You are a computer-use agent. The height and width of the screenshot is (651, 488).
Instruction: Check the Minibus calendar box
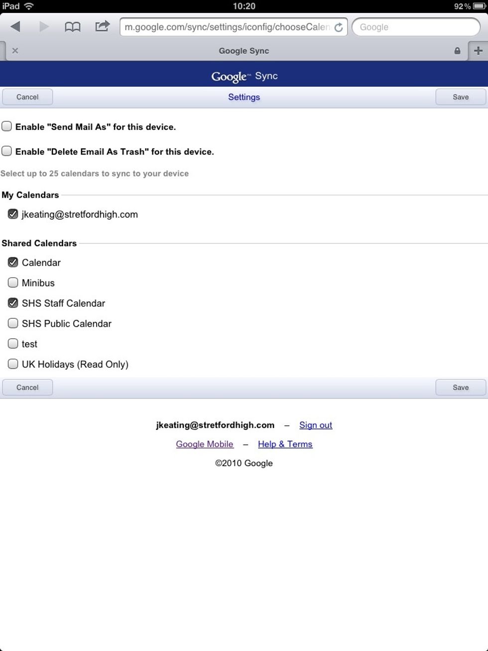(x=13, y=283)
